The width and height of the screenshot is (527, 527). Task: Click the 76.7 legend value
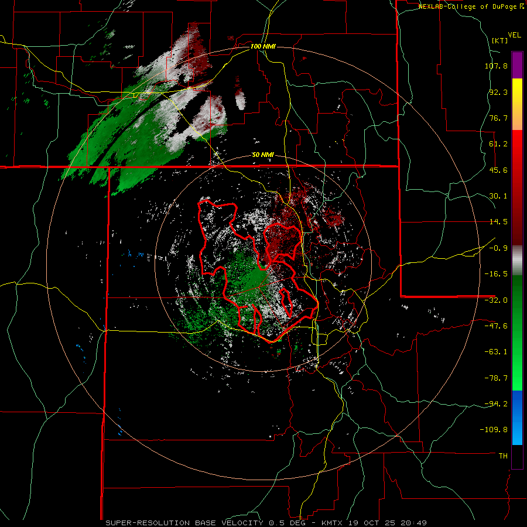tap(498, 118)
